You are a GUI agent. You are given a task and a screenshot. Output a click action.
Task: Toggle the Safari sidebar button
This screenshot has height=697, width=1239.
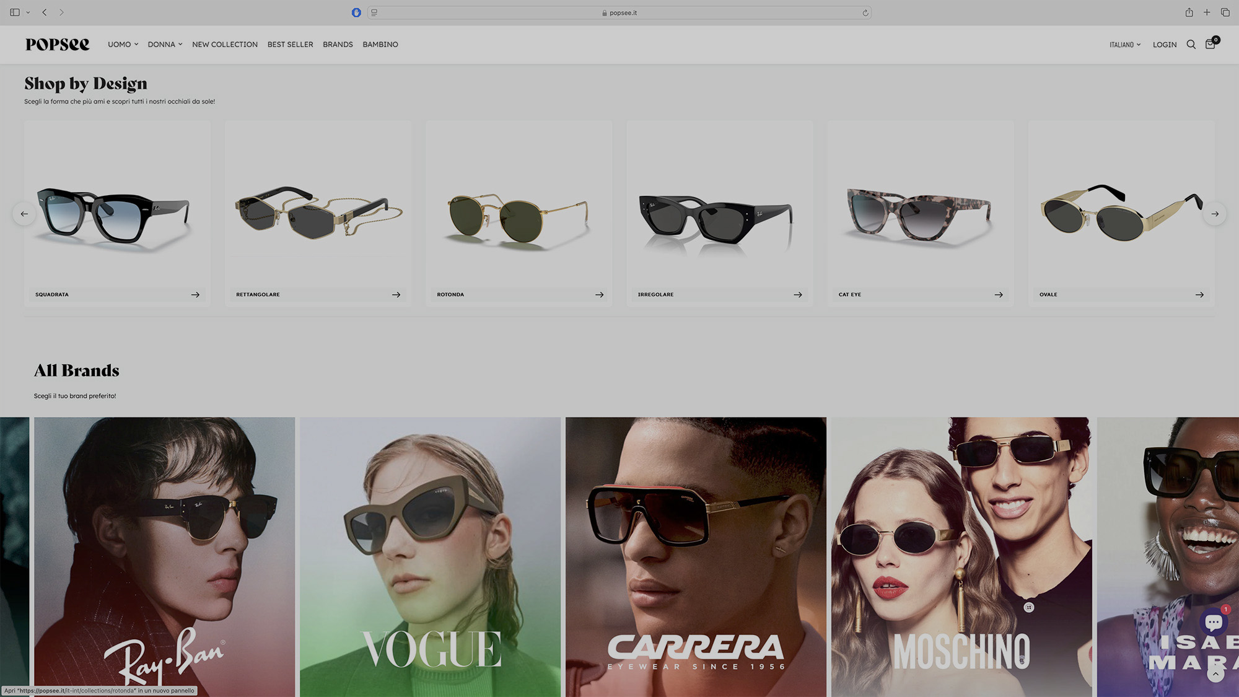coord(15,12)
